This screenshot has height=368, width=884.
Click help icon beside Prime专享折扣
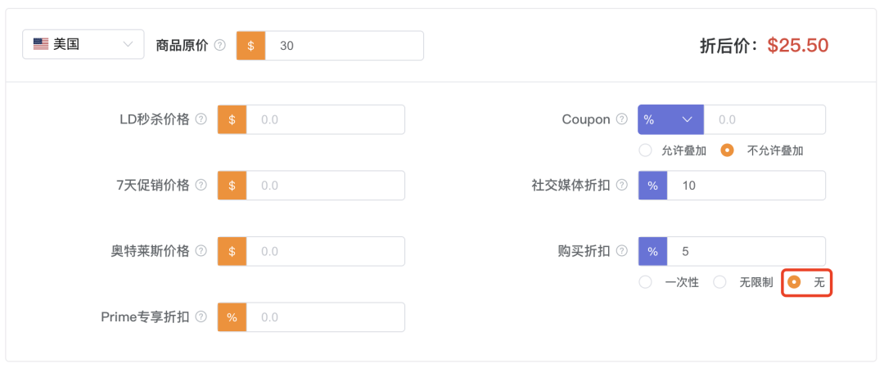click(x=201, y=316)
